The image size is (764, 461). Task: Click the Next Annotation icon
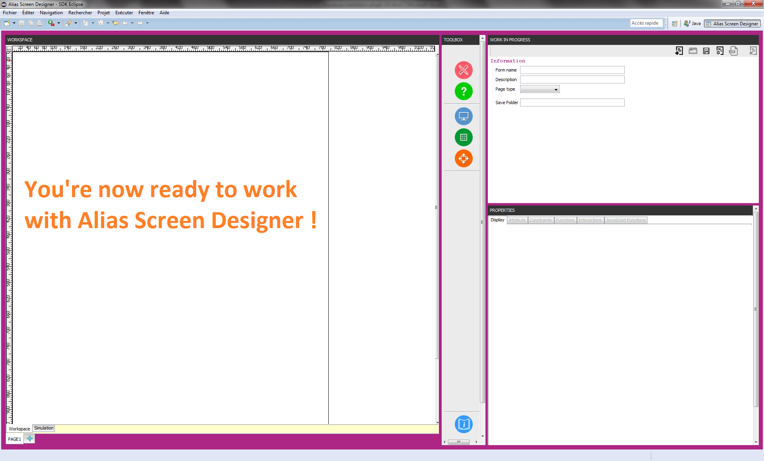(x=85, y=23)
